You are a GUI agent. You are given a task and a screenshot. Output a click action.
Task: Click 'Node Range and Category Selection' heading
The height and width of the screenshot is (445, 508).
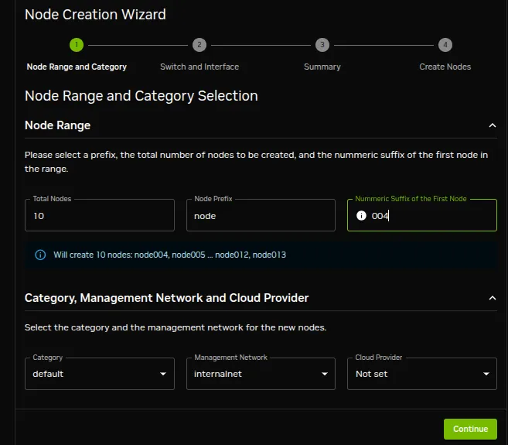click(141, 96)
